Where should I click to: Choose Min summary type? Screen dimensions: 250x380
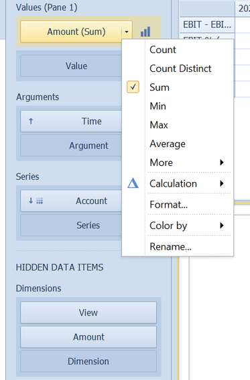click(178, 106)
